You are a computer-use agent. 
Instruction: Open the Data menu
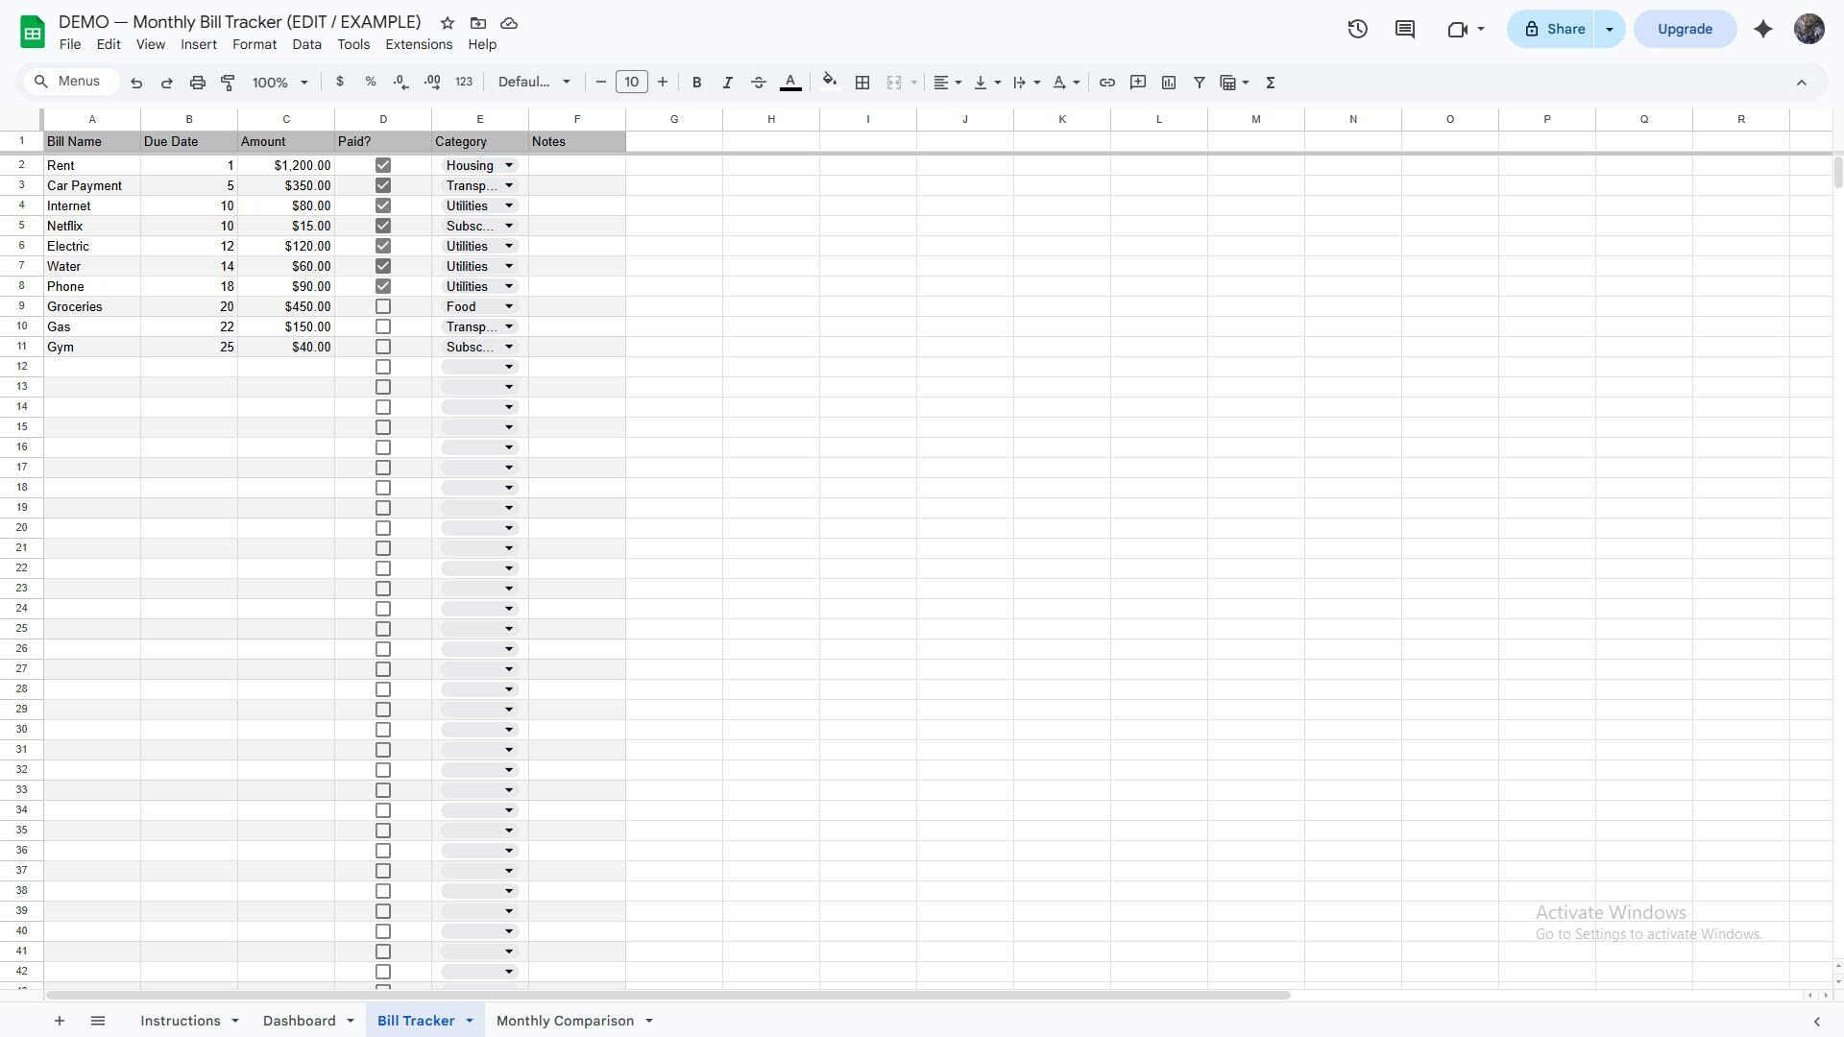click(307, 45)
